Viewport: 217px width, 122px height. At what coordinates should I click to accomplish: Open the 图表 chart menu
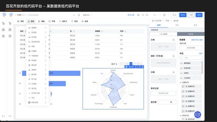point(31,21)
